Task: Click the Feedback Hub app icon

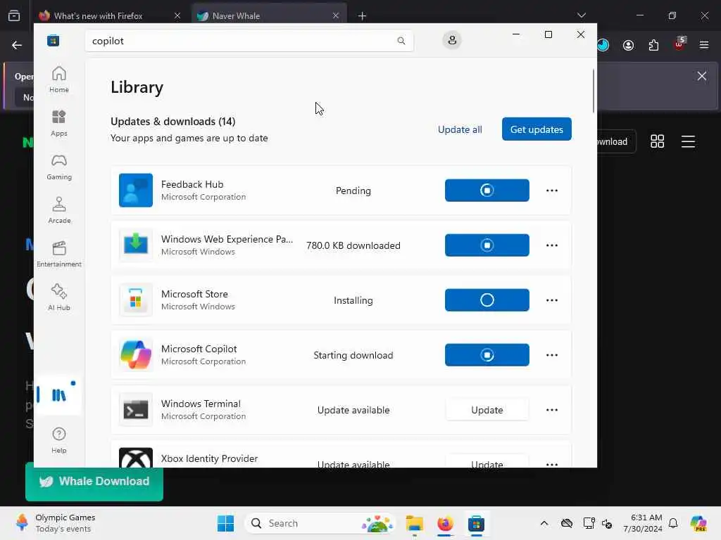Action: 136,190
